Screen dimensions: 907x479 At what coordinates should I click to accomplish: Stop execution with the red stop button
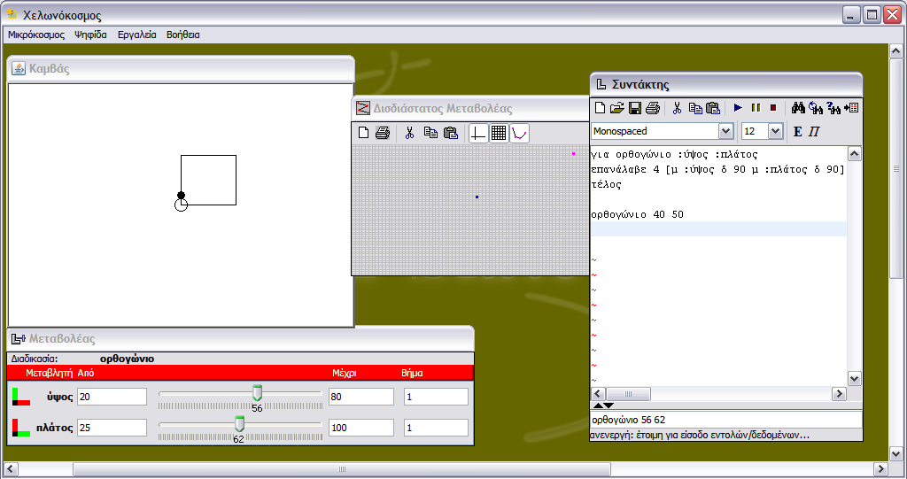pyautogui.click(x=772, y=108)
